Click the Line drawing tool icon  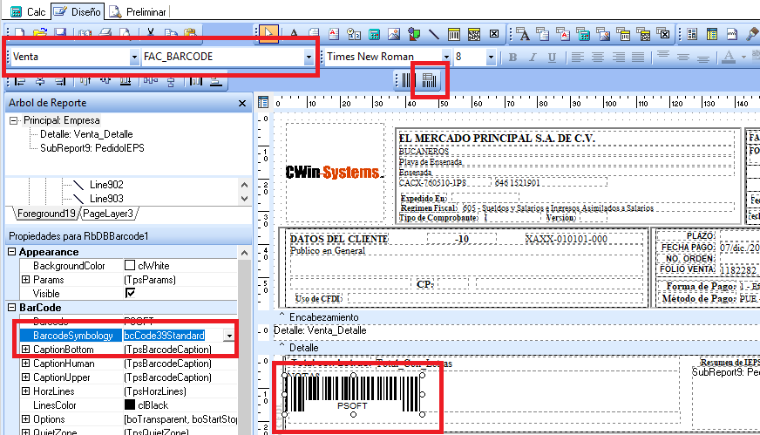(434, 35)
